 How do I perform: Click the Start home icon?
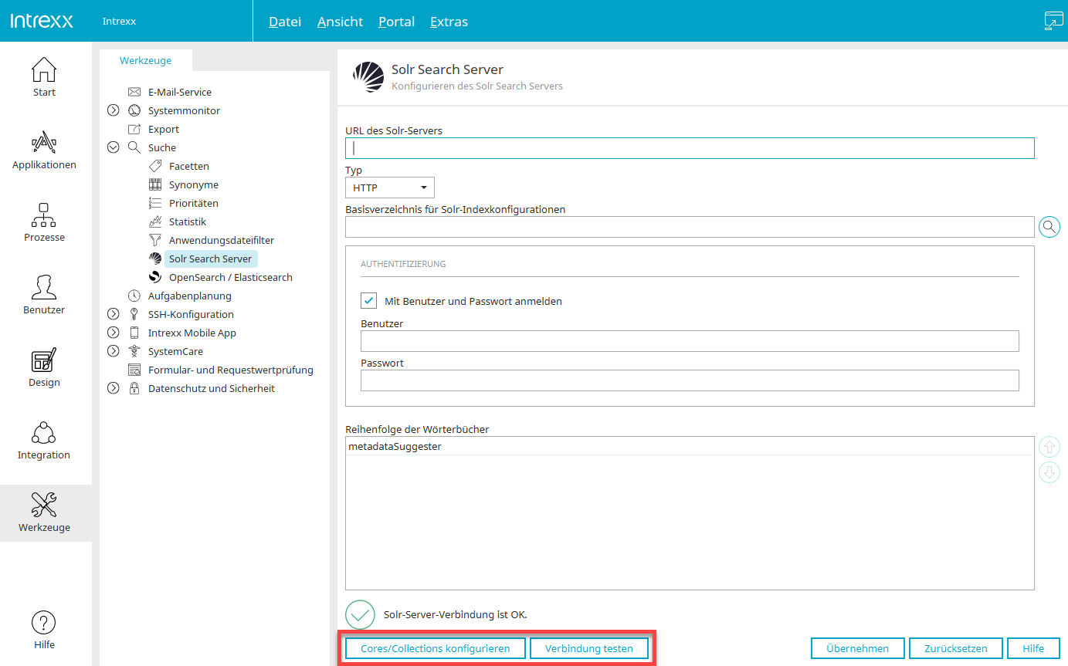click(44, 77)
